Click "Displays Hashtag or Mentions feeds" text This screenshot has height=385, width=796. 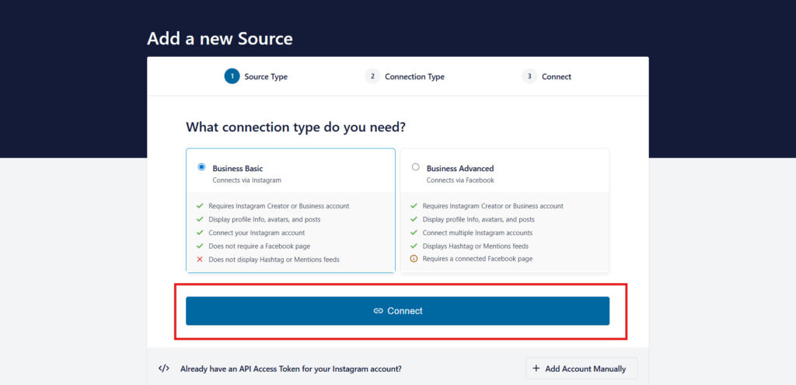click(x=475, y=247)
